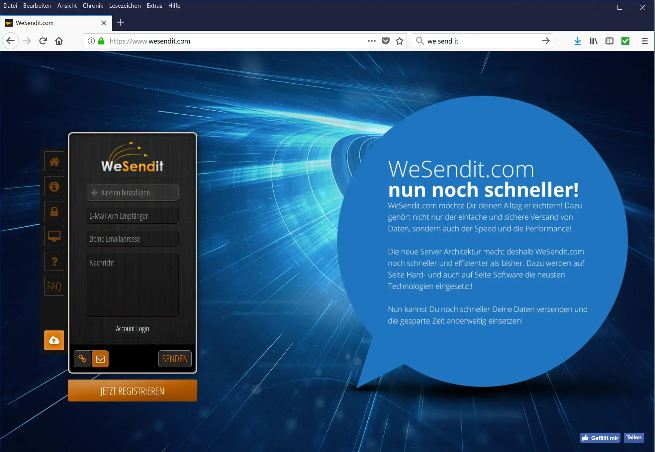The height and width of the screenshot is (452, 655).
Task: Click the Dateien hinzufügen field
Action: pos(132,192)
